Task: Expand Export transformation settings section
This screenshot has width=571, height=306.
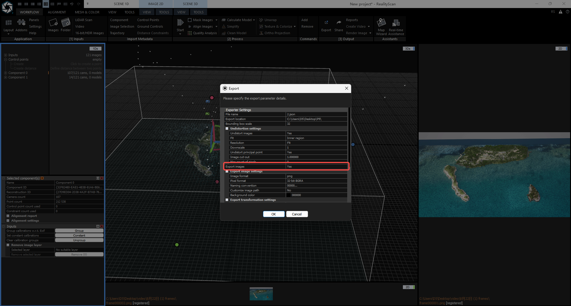Action: click(227, 200)
